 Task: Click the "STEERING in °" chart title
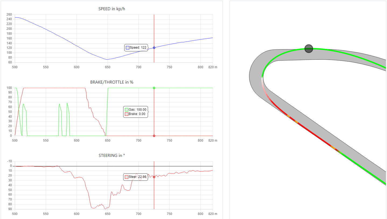tap(112, 156)
